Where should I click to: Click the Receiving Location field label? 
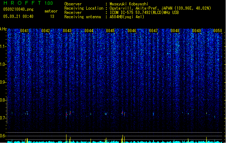tap(84, 8)
